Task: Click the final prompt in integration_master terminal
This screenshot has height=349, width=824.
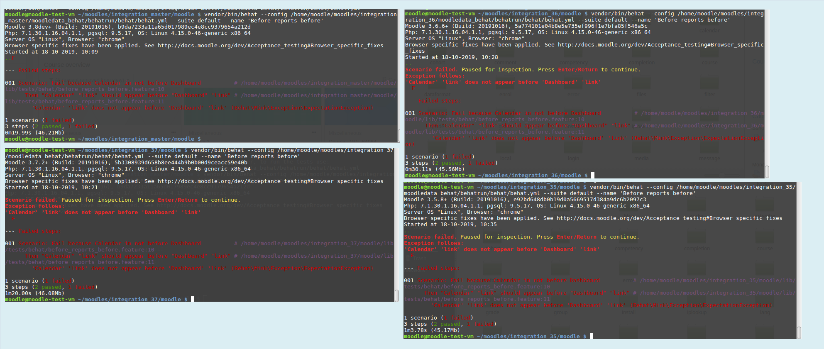Action: pyautogui.click(x=103, y=139)
